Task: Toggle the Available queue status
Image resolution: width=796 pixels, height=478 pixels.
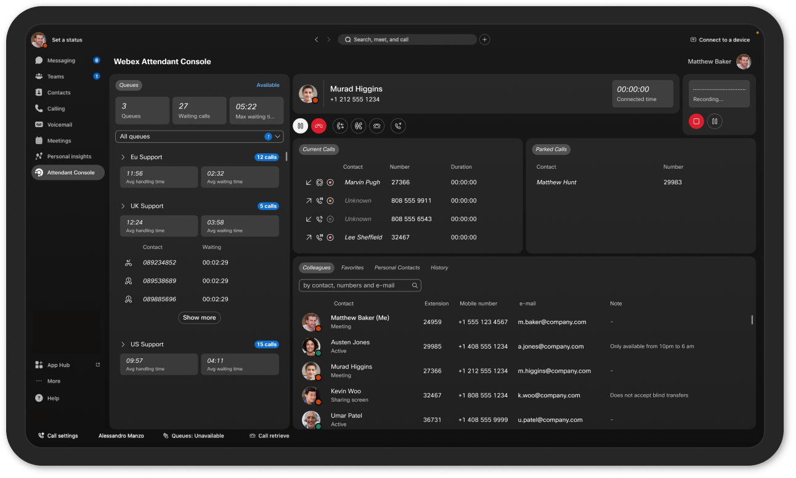Action: click(268, 85)
